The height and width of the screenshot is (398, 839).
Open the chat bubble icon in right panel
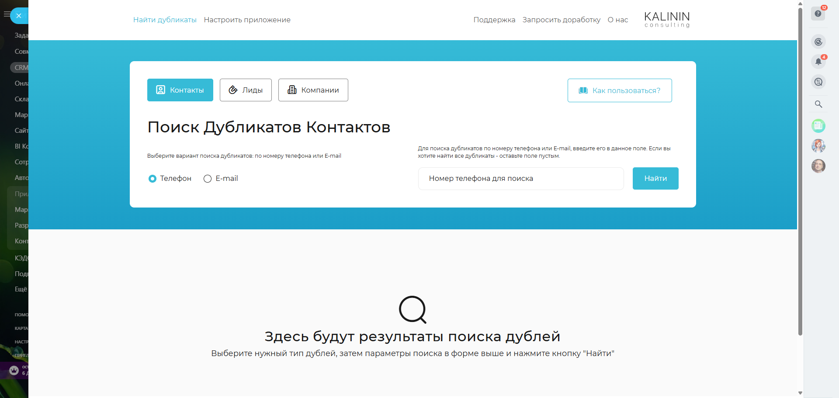coord(818,82)
